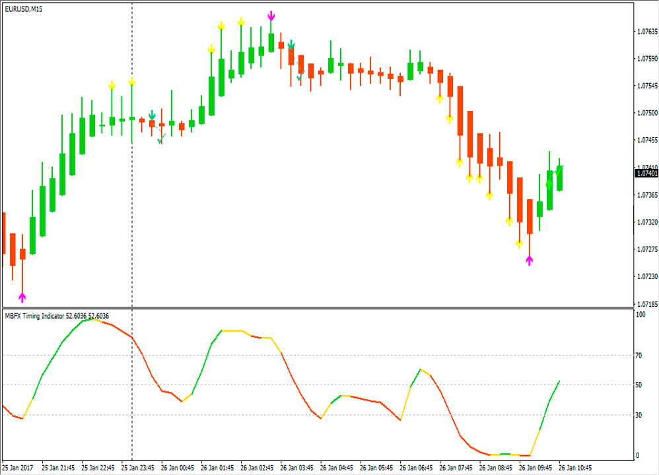This screenshot has height=475, width=659.
Task: Click the magenta down arrow at the chart's highest peak
Action: coord(271,15)
